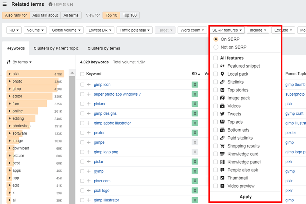
Task: Click the Shopping results cart icon
Action: pos(222,146)
